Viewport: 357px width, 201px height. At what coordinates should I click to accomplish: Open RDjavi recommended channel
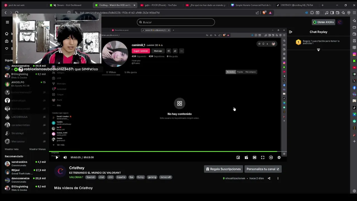pos(25,172)
